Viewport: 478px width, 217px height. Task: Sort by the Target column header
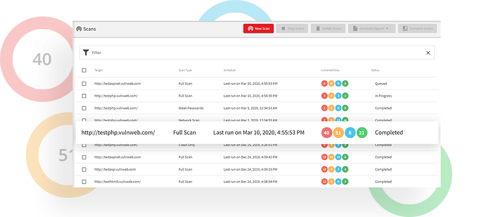coord(98,70)
